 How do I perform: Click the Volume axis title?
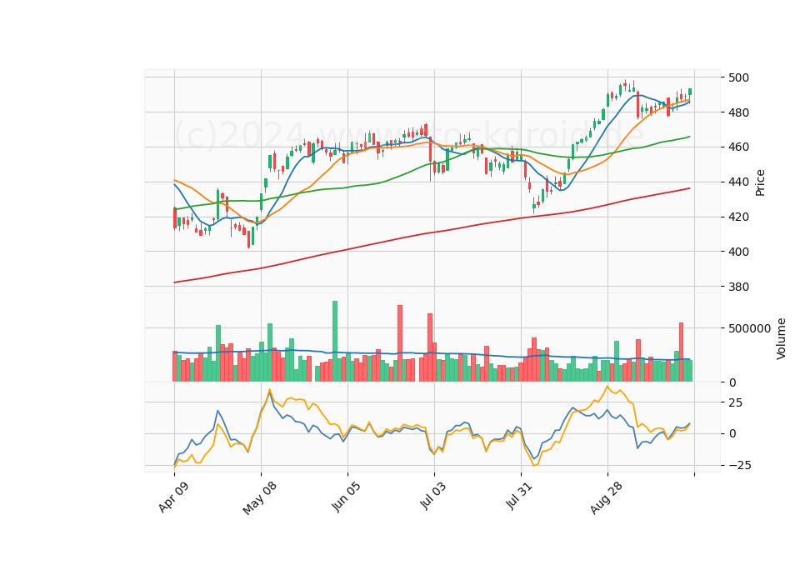[781, 339]
